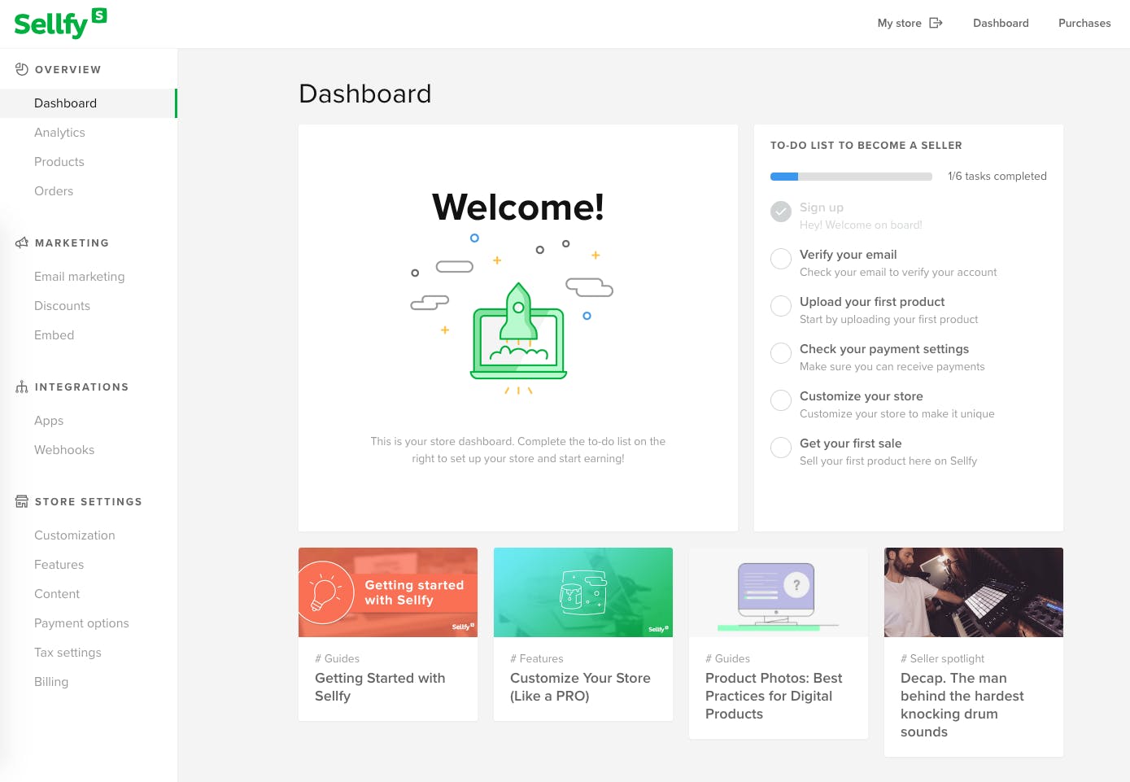Click Customize Your Store (Like a PRO) title
Screen dimensions: 1130x782
pos(580,687)
